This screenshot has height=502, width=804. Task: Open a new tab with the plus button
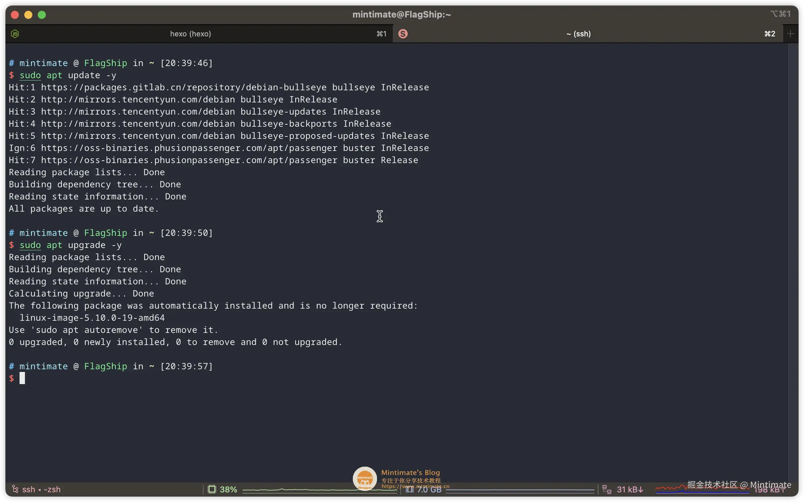[791, 34]
